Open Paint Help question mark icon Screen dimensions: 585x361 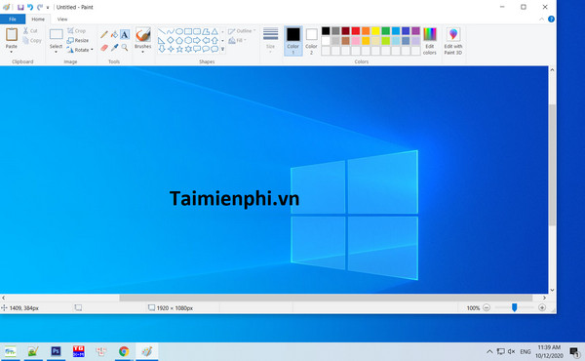[551, 20]
